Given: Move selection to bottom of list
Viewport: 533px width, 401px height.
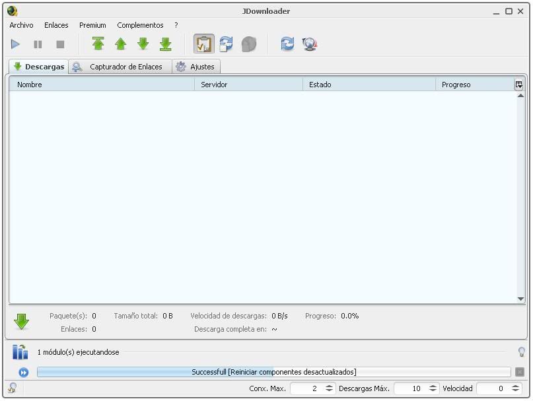Looking at the screenshot, I should click(165, 44).
